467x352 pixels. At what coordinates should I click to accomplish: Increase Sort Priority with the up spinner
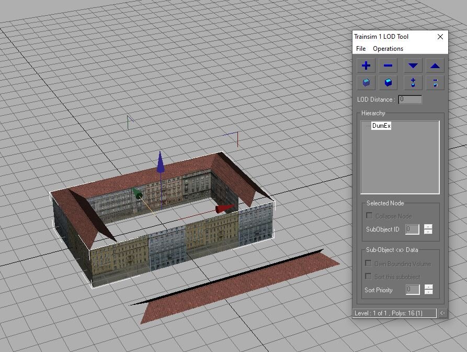[429, 287]
